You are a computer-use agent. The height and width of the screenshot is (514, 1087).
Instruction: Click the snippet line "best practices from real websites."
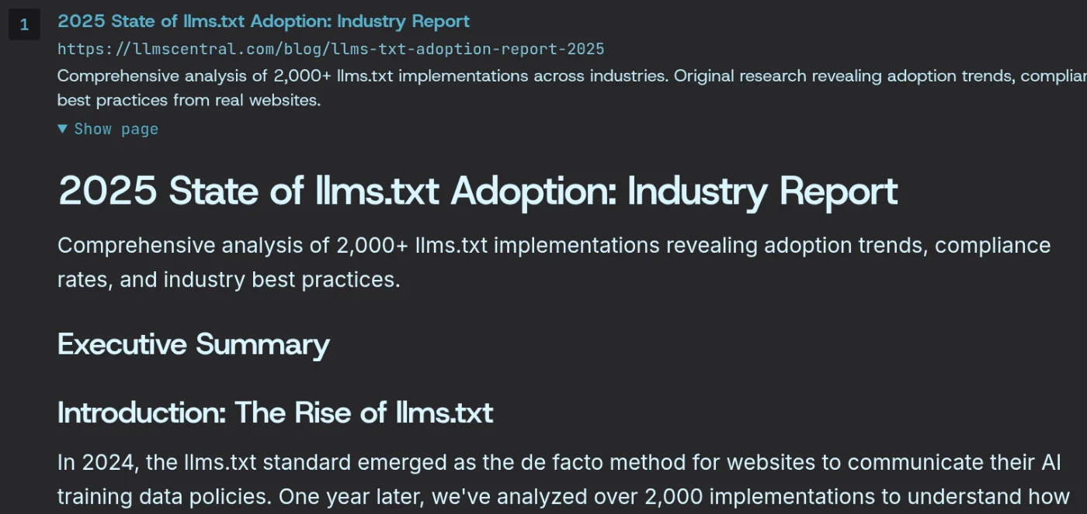(189, 101)
